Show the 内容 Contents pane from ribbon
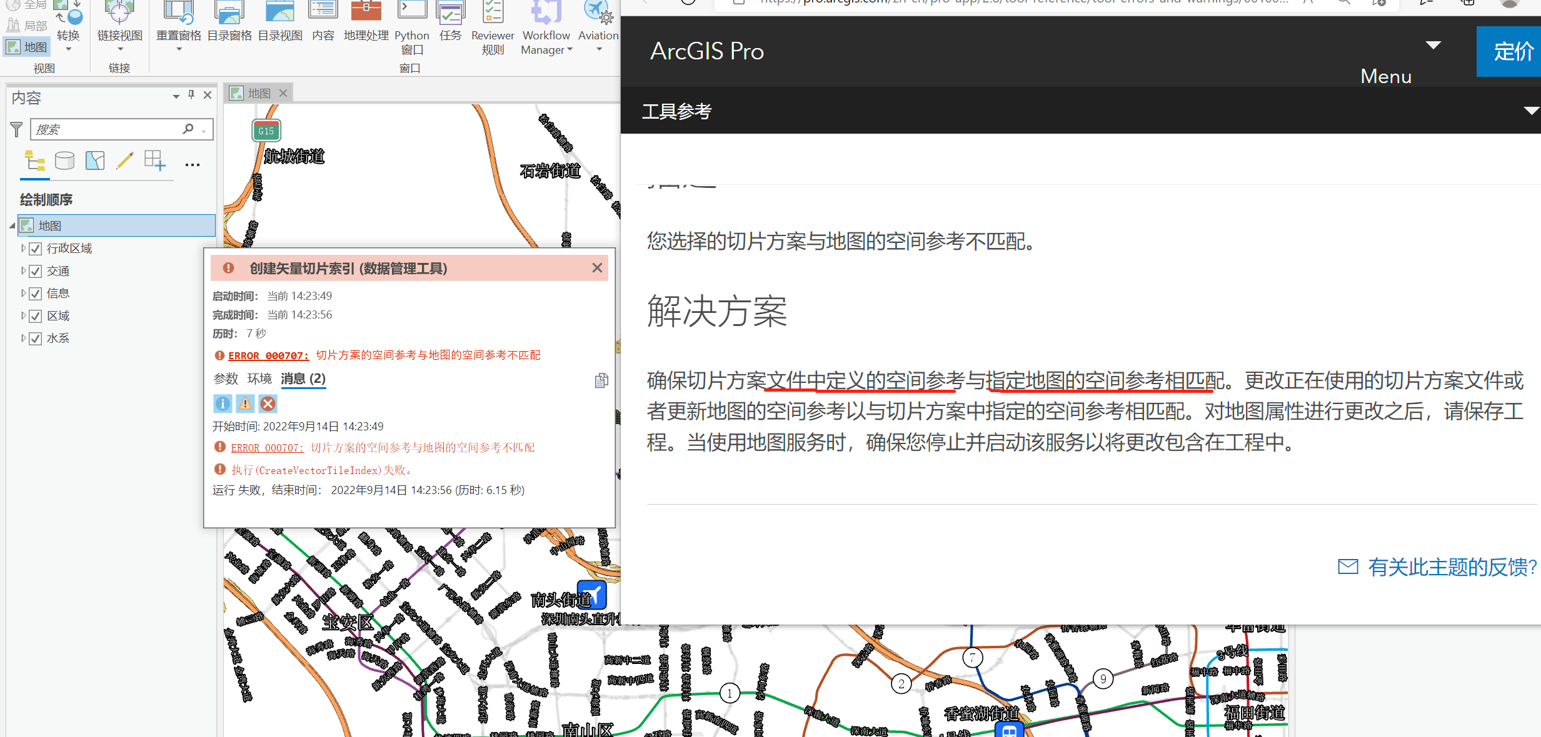Image resolution: width=1541 pixels, height=737 pixels. point(323,22)
